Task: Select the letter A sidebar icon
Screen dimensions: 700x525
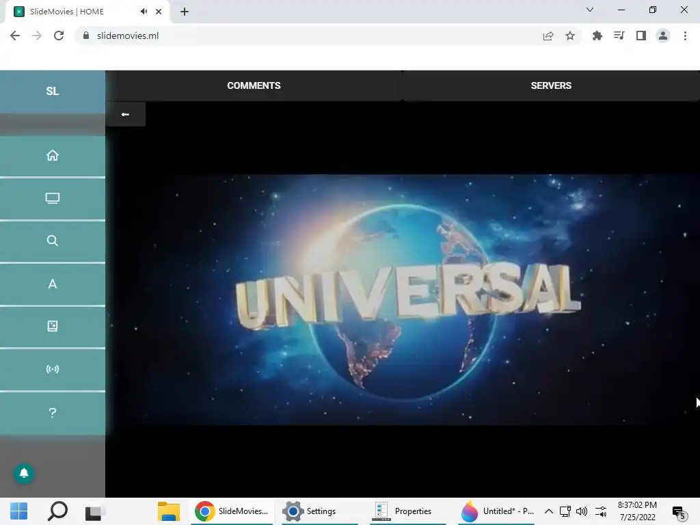Action: pyautogui.click(x=52, y=284)
